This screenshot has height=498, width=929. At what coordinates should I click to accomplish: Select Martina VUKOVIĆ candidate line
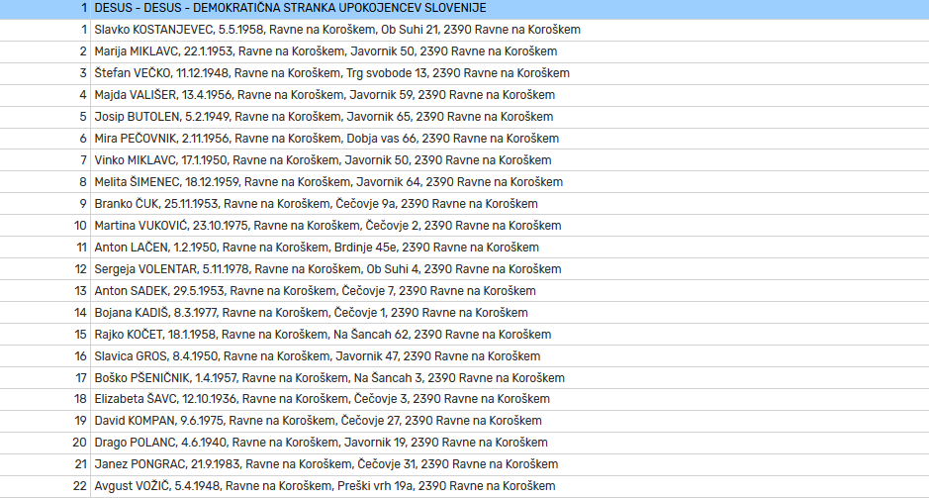465,226
